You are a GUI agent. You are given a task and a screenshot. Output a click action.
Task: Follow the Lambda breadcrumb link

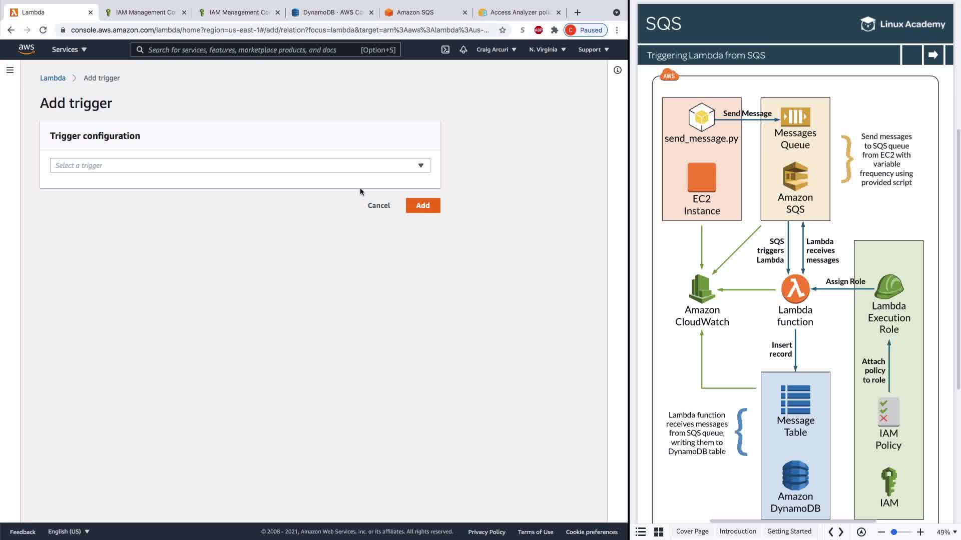(x=53, y=78)
